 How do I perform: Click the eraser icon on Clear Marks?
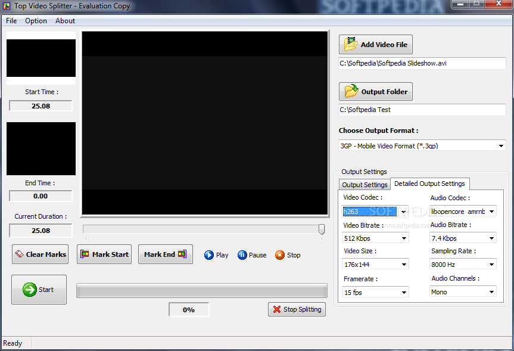[x=19, y=254]
